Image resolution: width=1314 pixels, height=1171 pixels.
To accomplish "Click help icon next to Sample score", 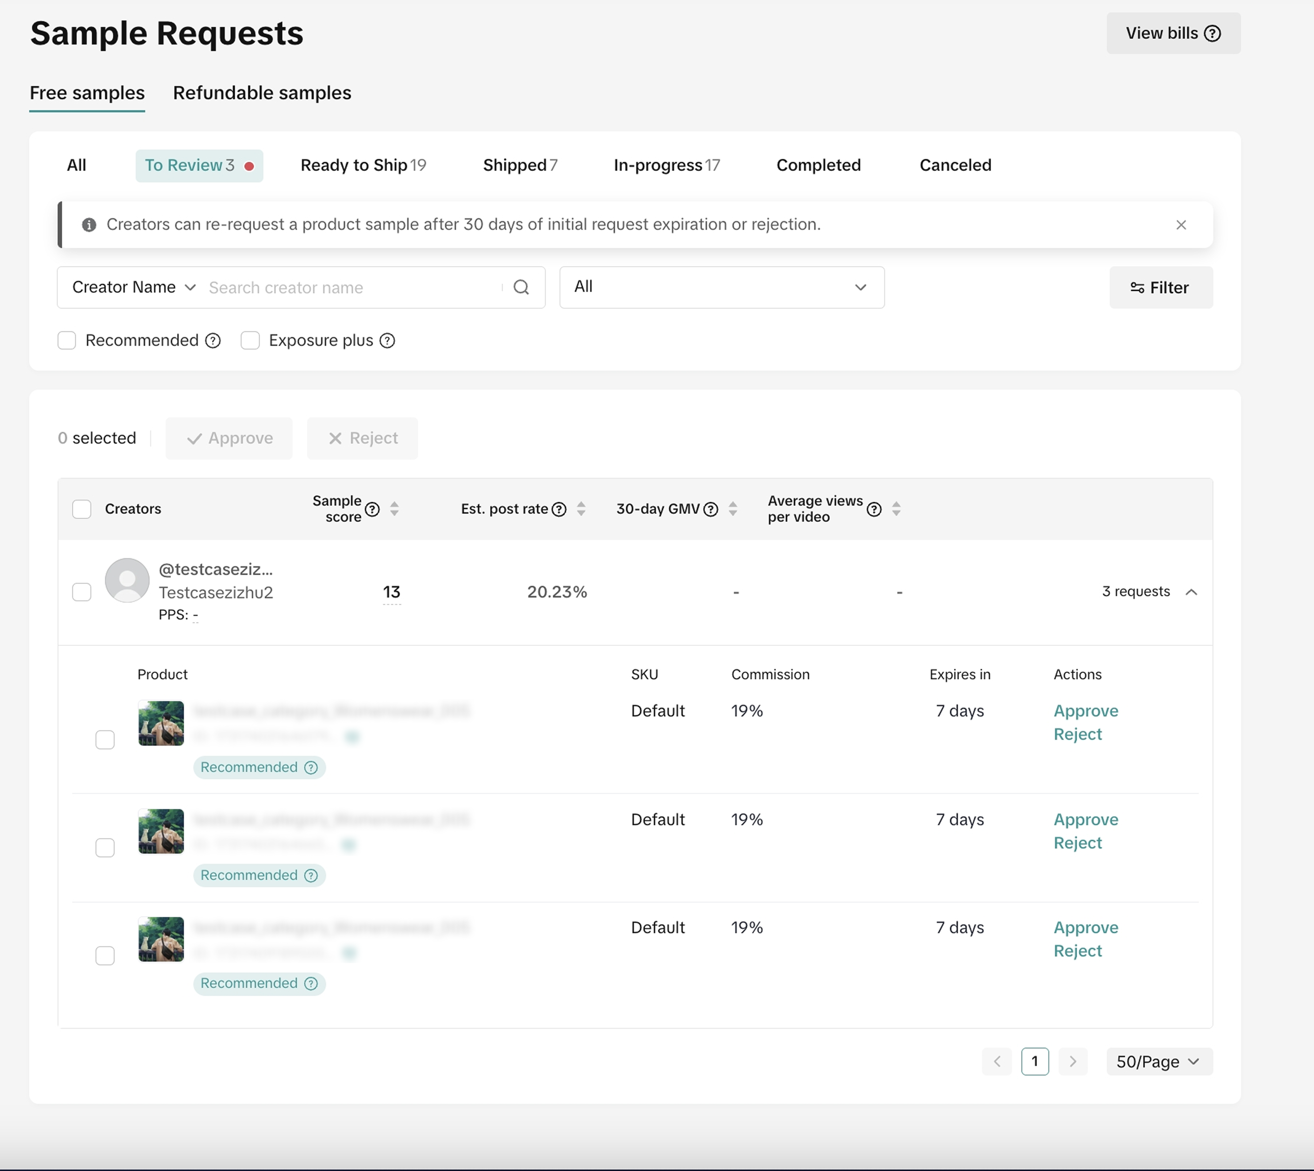I will pos(372,510).
